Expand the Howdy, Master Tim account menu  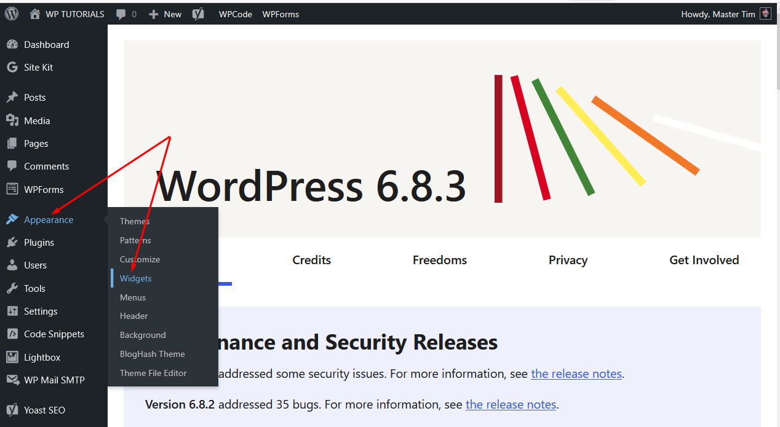pos(718,14)
